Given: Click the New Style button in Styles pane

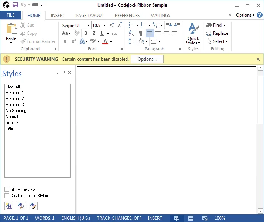Looking at the screenshot, I should [x=9, y=206].
